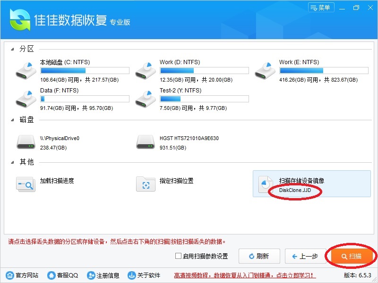Select the Work D: partition icon
This screenshot has width=378, height=283.
point(146,70)
